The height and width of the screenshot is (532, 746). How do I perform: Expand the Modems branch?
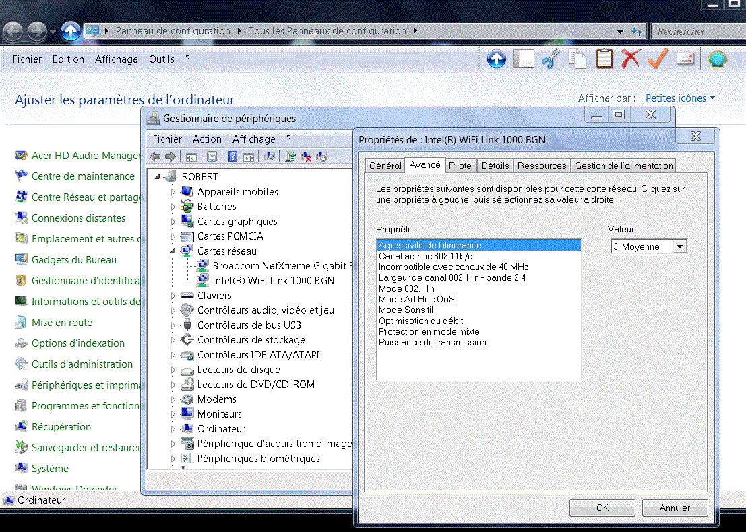click(x=173, y=399)
